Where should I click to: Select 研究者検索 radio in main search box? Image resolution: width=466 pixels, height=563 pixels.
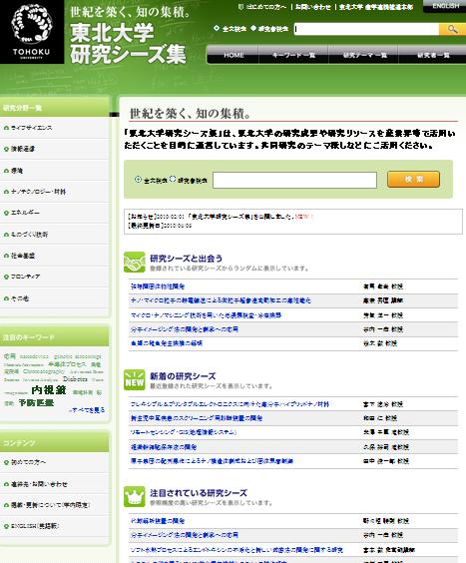(173, 179)
